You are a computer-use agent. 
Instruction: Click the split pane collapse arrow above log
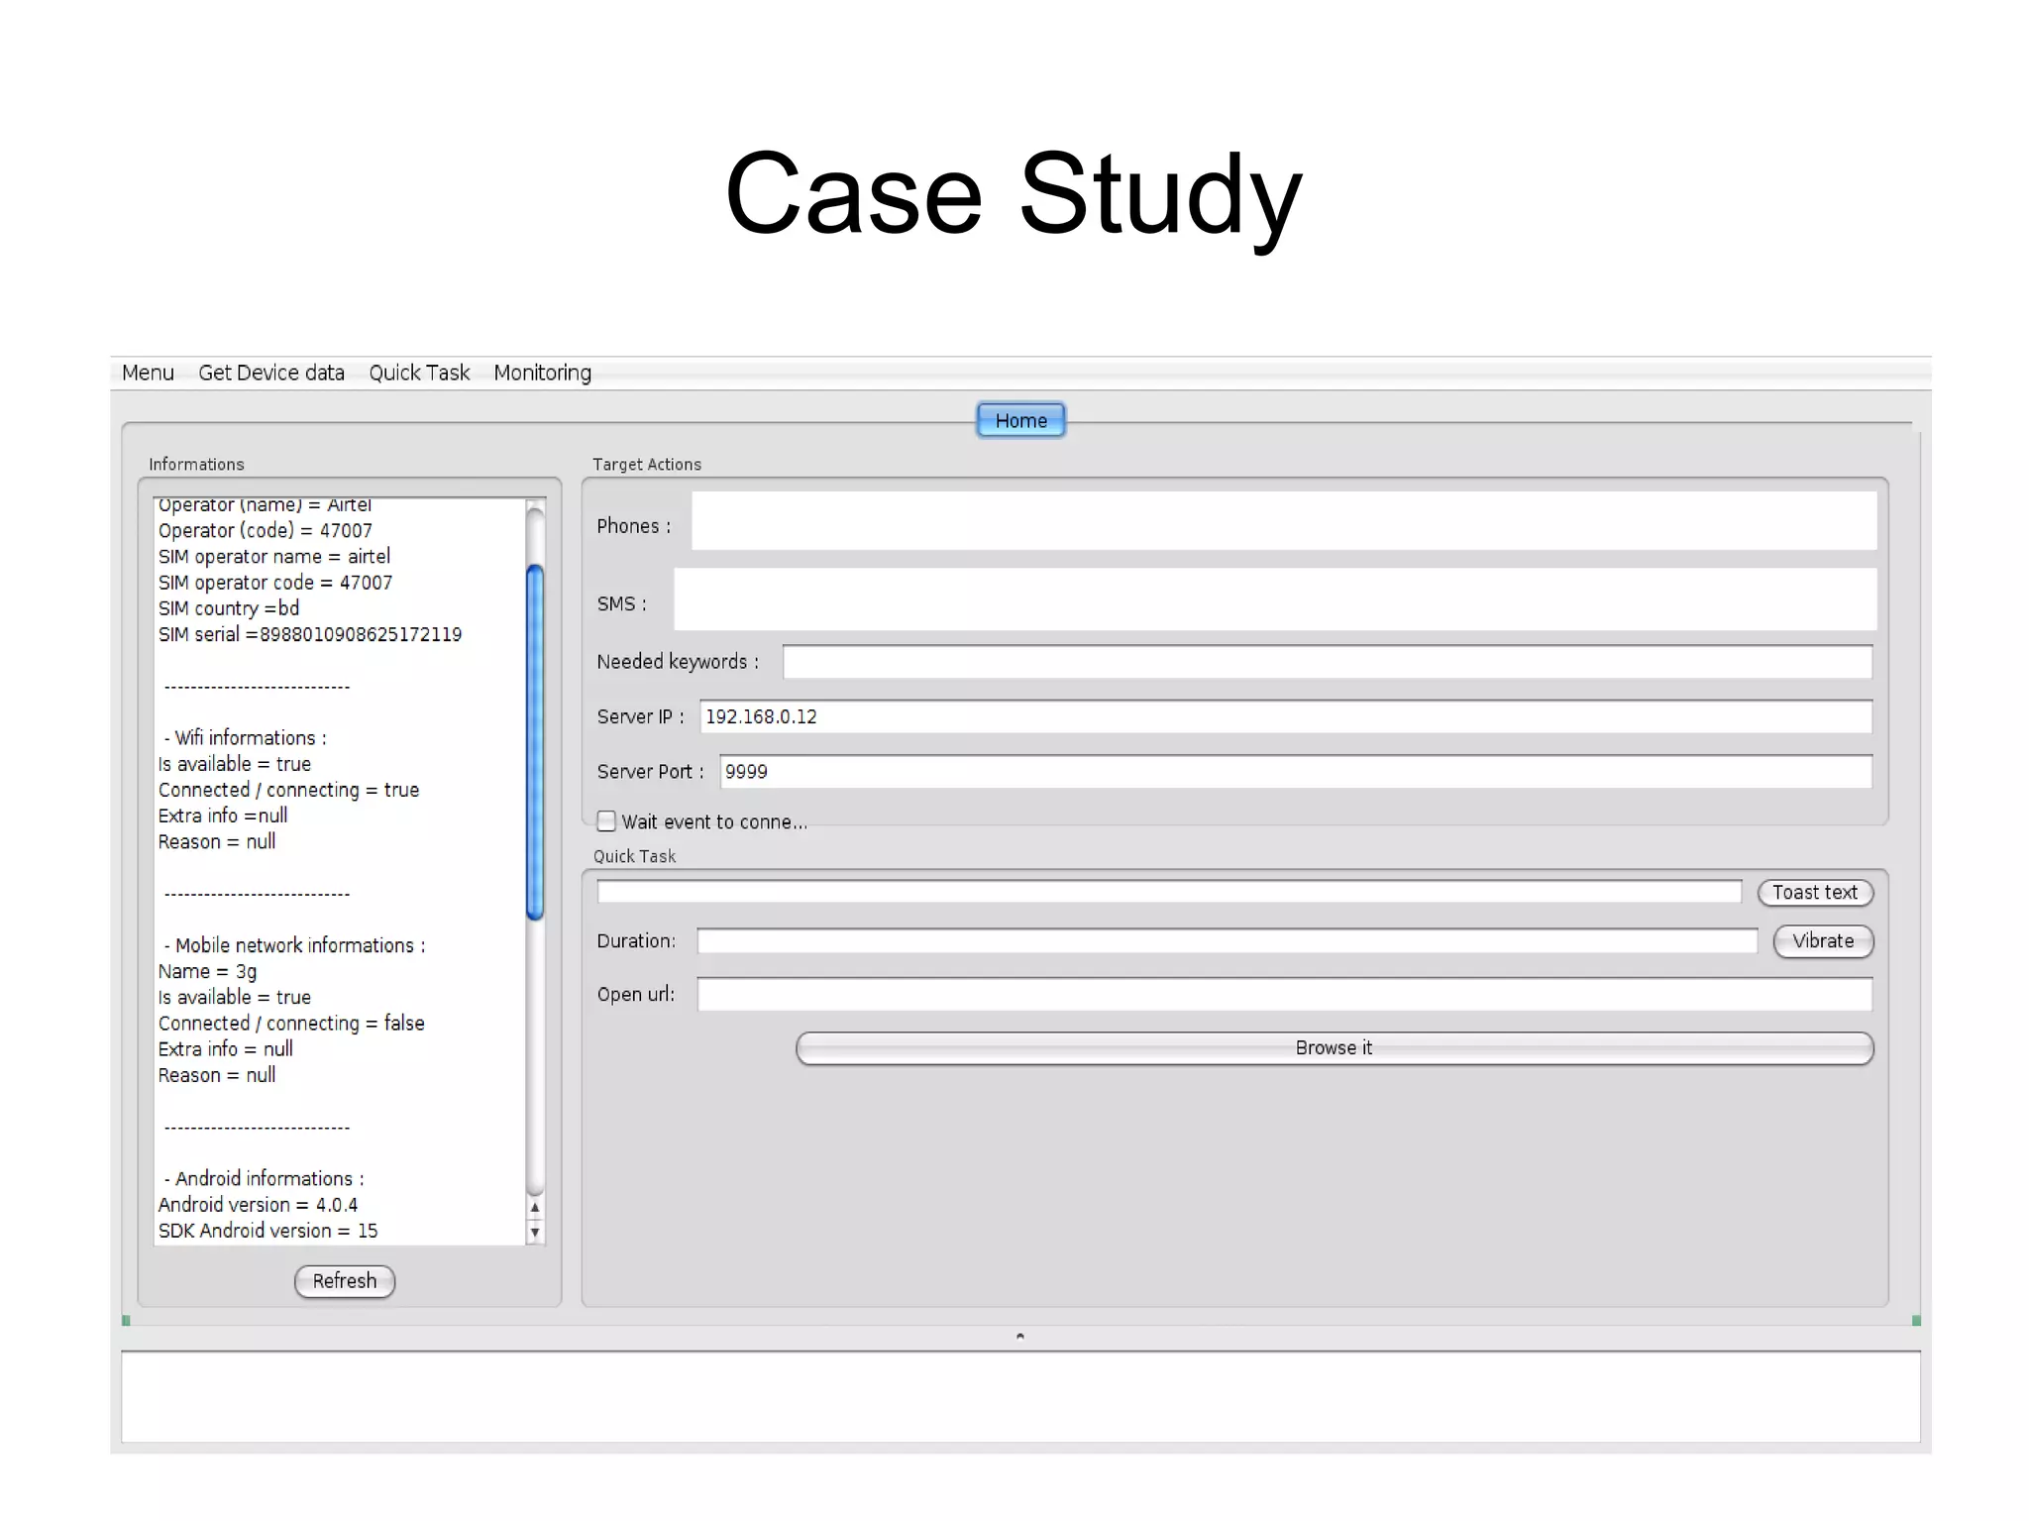(1020, 1336)
